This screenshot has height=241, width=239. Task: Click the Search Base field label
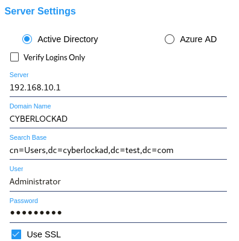pyautogui.click(x=28, y=137)
